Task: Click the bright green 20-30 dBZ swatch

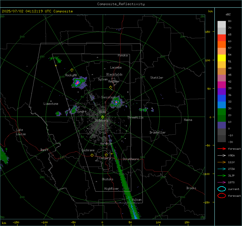Action: [222, 112]
